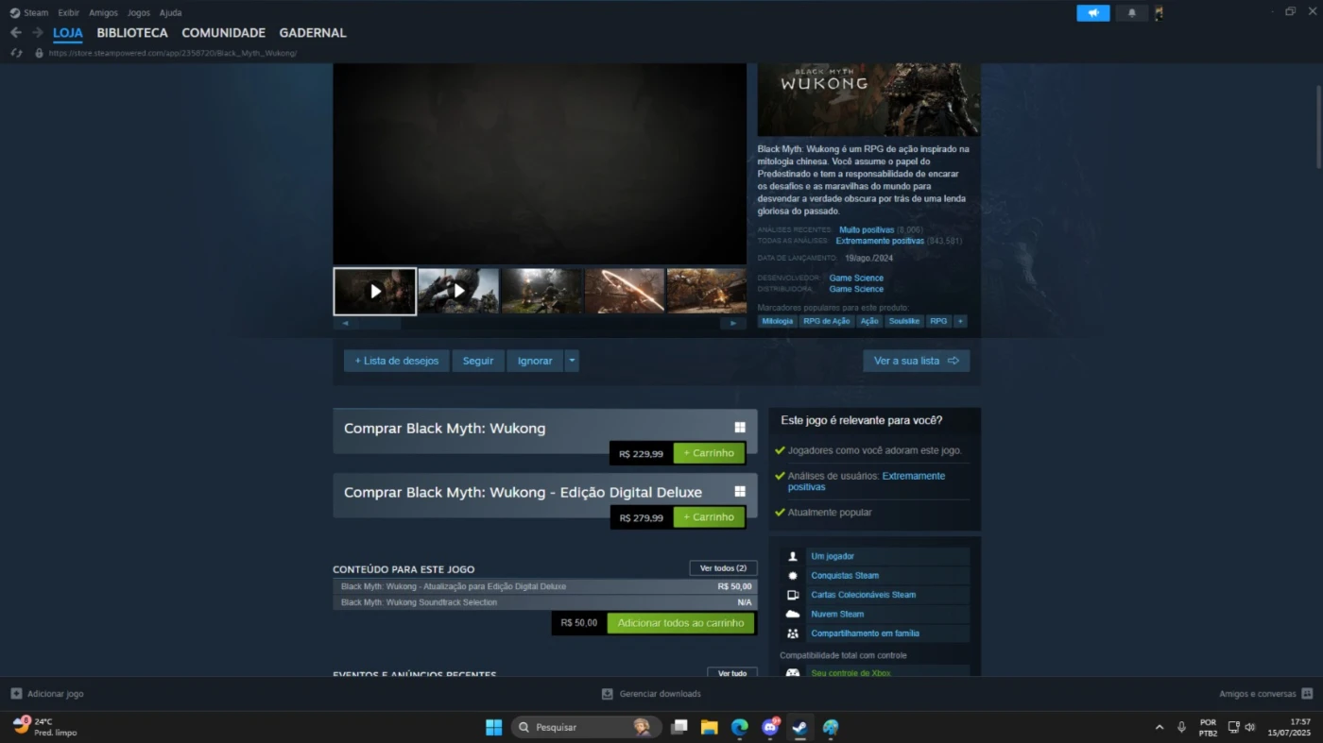The height and width of the screenshot is (743, 1323).
Task: Click the Gerenciar downloads icon
Action: tap(608, 694)
